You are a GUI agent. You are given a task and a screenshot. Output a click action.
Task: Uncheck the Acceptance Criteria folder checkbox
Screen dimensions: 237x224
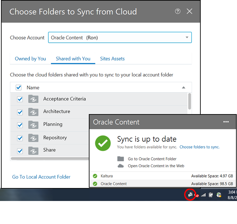20,99
